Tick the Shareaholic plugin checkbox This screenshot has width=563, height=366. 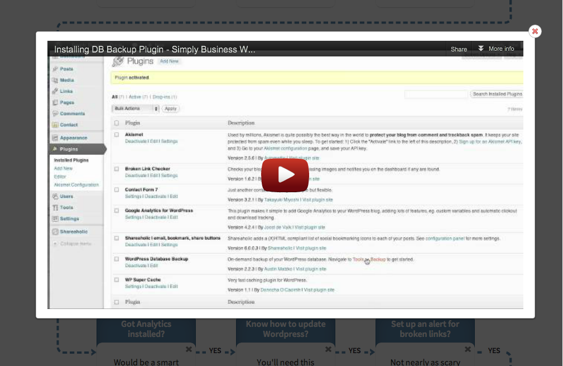pyautogui.click(x=117, y=239)
